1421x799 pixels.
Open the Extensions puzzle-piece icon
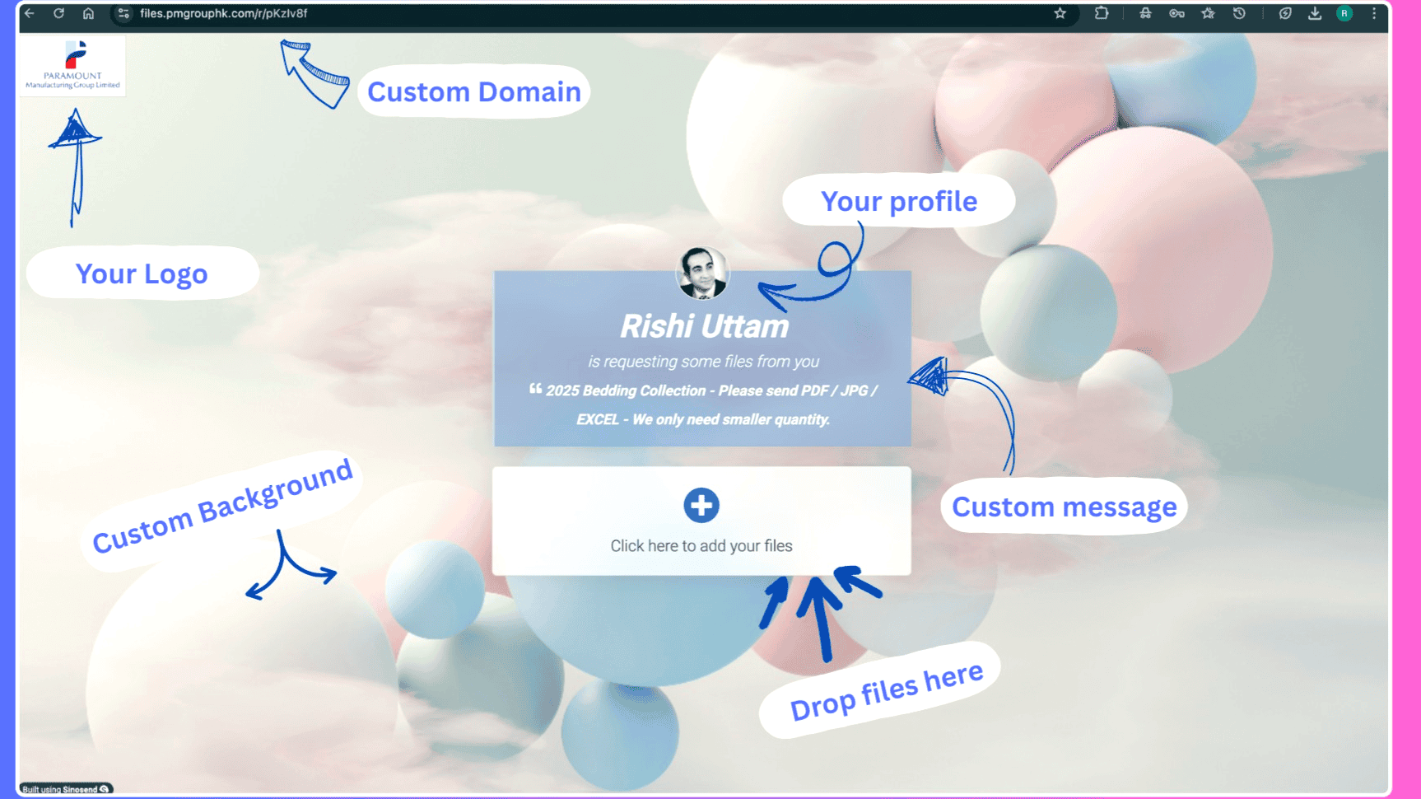[x=1102, y=13]
